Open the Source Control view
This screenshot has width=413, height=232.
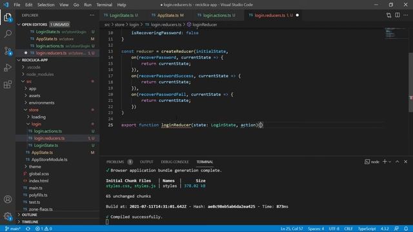8,51
